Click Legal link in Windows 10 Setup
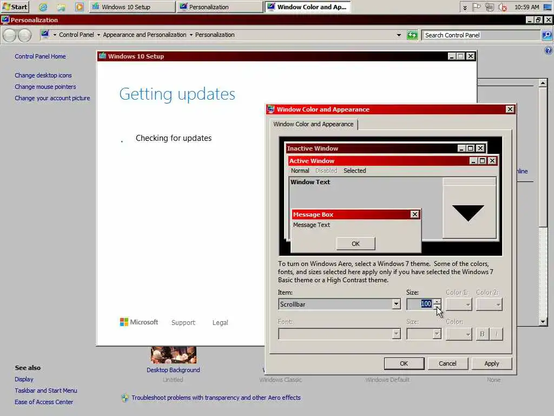 click(220, 323)
